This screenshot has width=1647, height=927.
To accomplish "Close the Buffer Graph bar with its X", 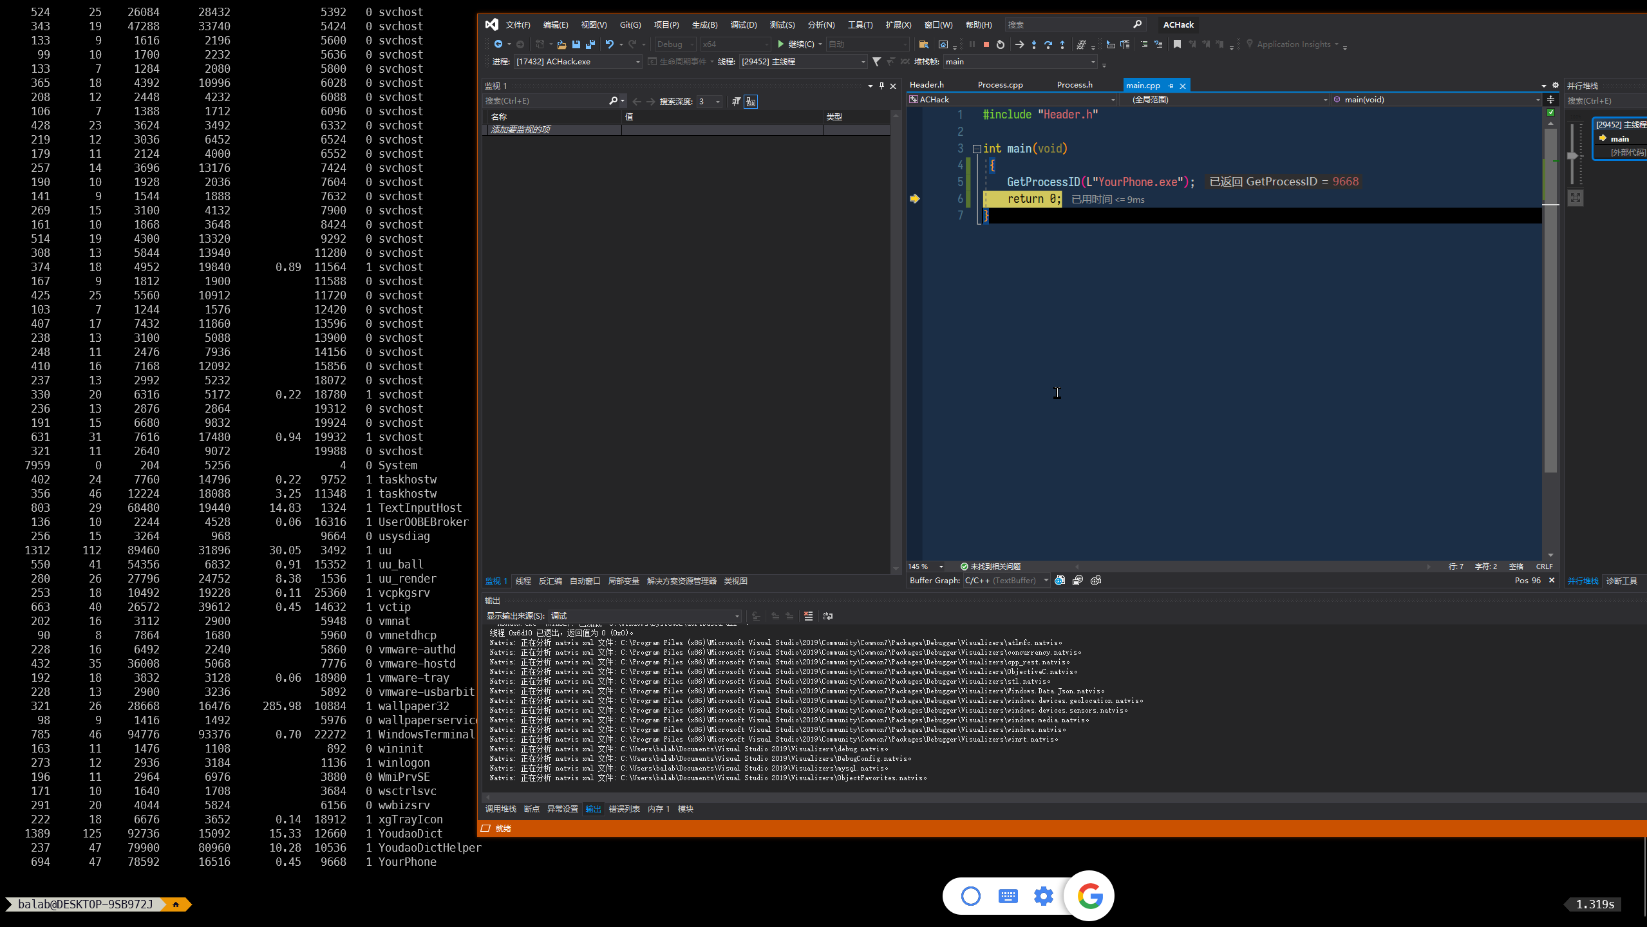I will tap(1552, 580).
